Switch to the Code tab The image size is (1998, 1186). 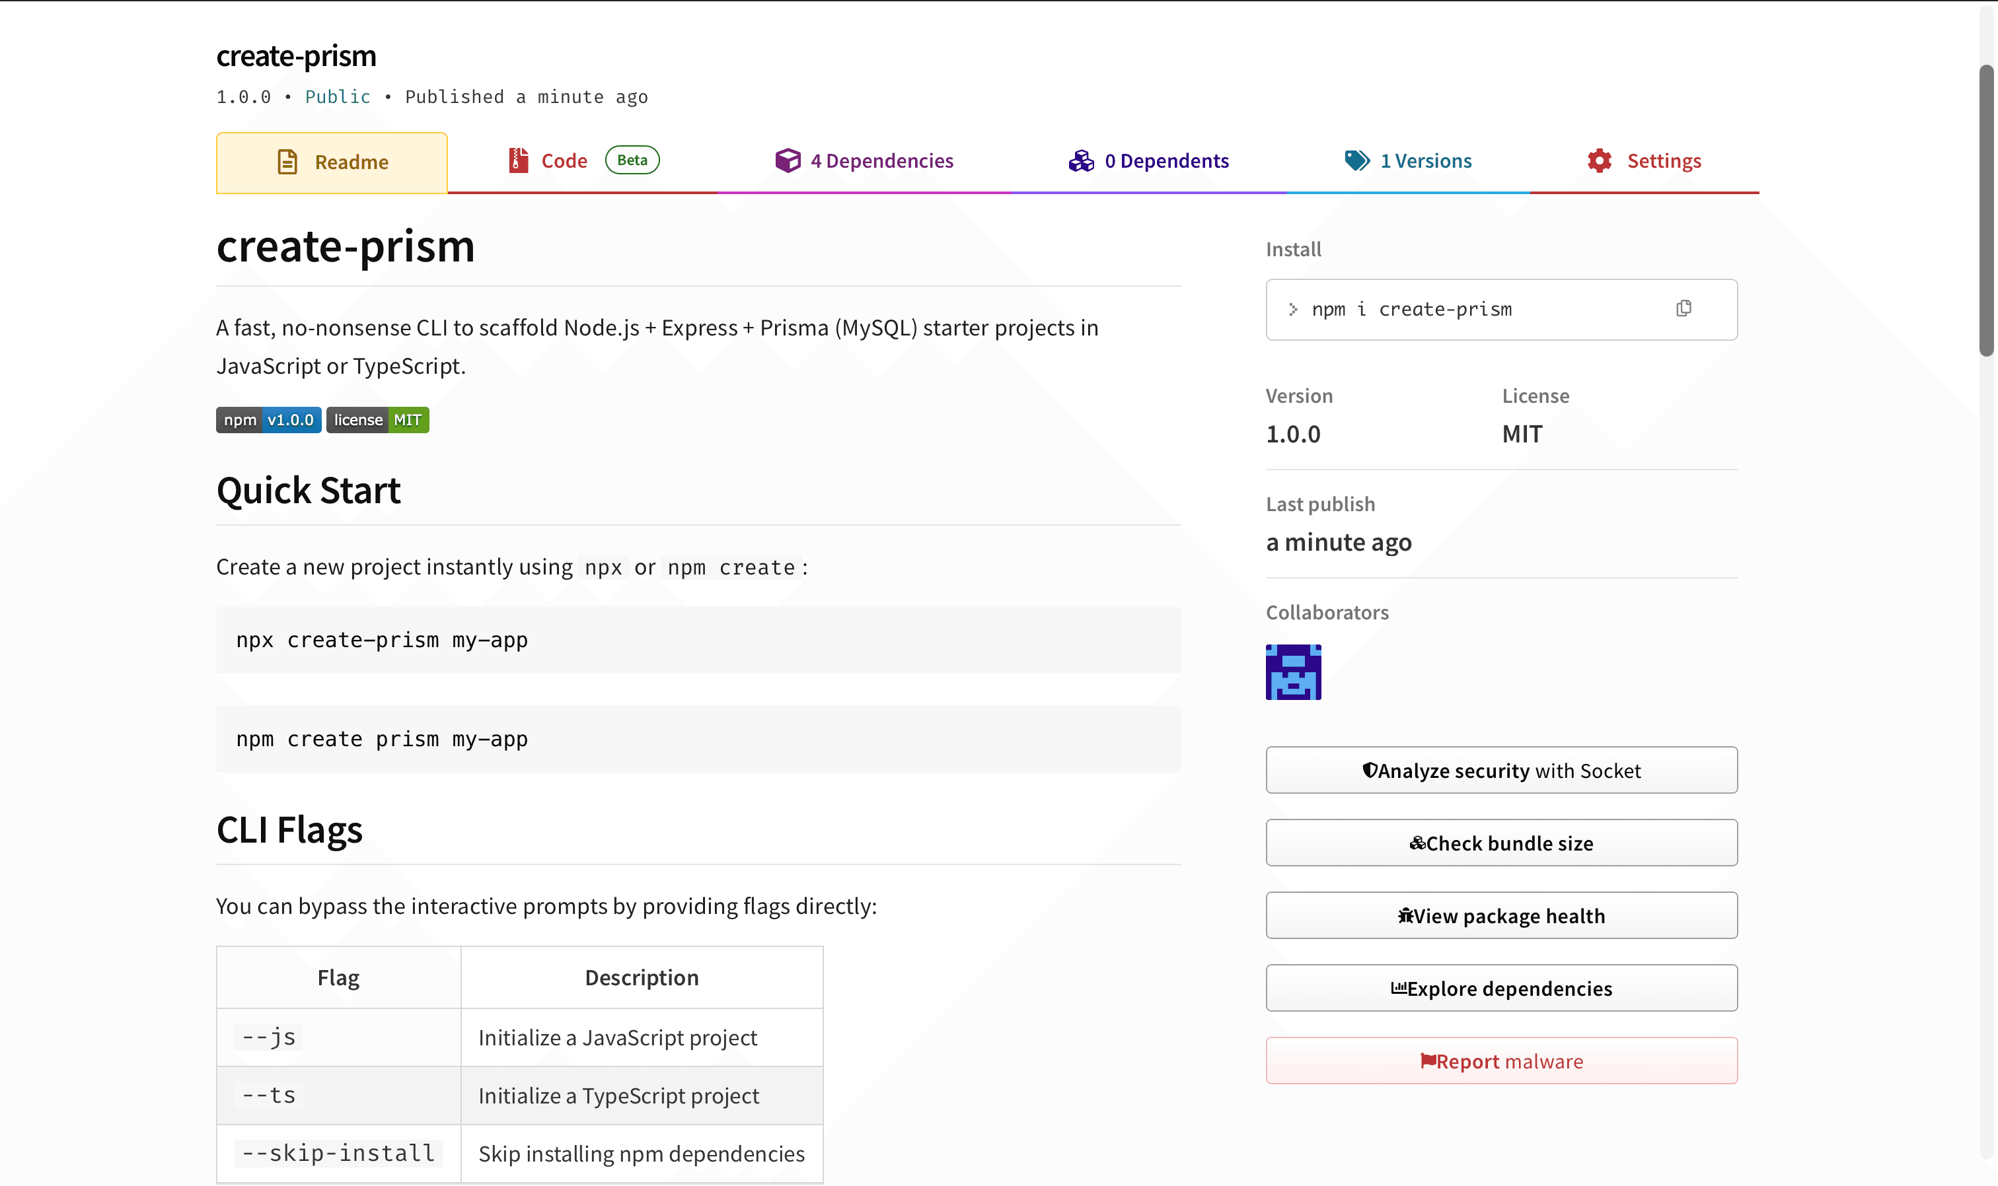583,160
